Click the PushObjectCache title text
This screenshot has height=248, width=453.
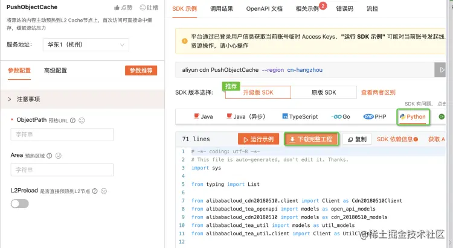pyautogui.click(x=32, y=7)
